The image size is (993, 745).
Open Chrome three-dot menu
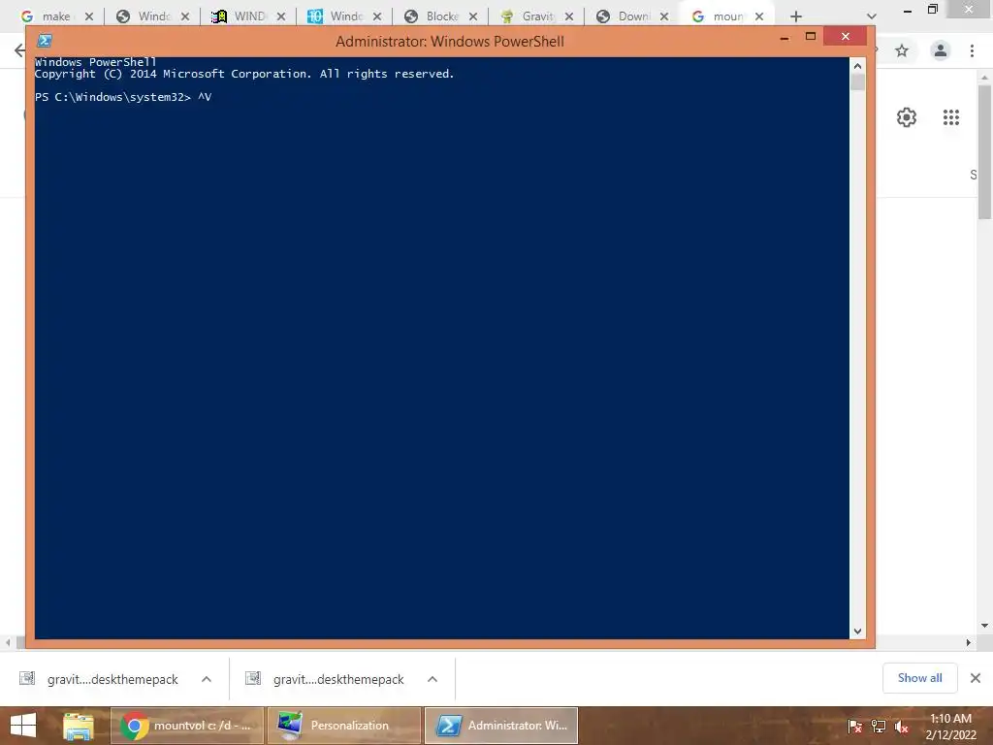pyautogui.click(x=972, y=50)
